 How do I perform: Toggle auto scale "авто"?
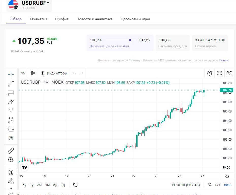click(228, 185)
